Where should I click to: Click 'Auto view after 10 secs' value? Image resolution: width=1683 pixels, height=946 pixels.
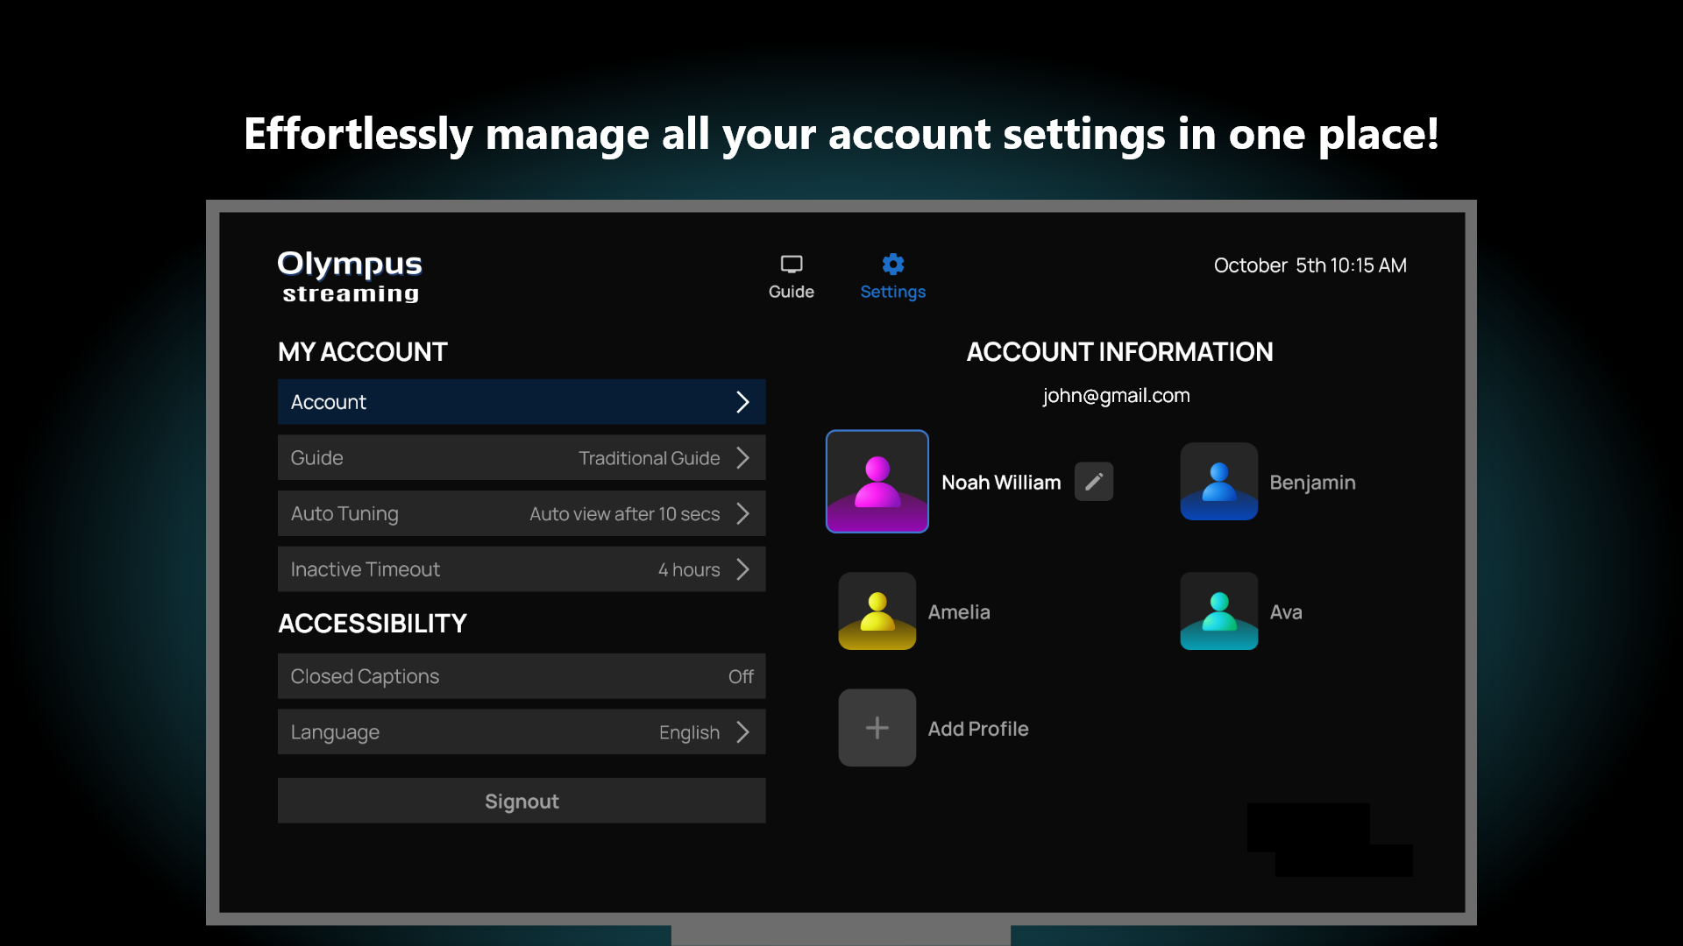pos(625,514)
